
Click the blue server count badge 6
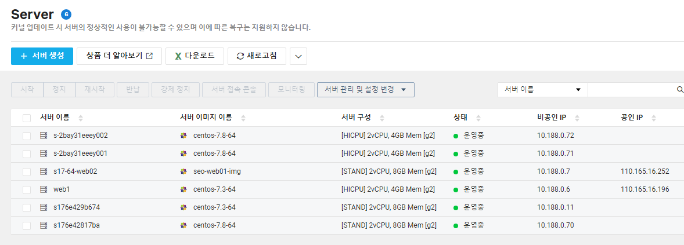coord(66,14)
